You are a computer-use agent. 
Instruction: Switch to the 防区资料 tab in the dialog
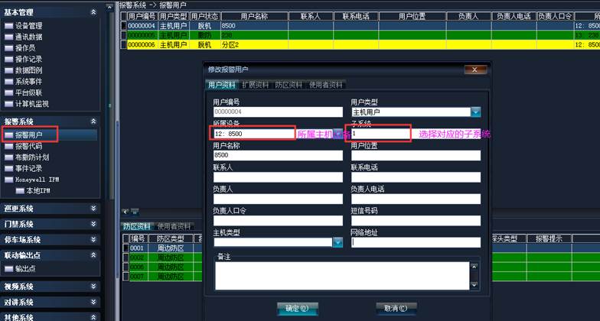[x=289, y=84]
